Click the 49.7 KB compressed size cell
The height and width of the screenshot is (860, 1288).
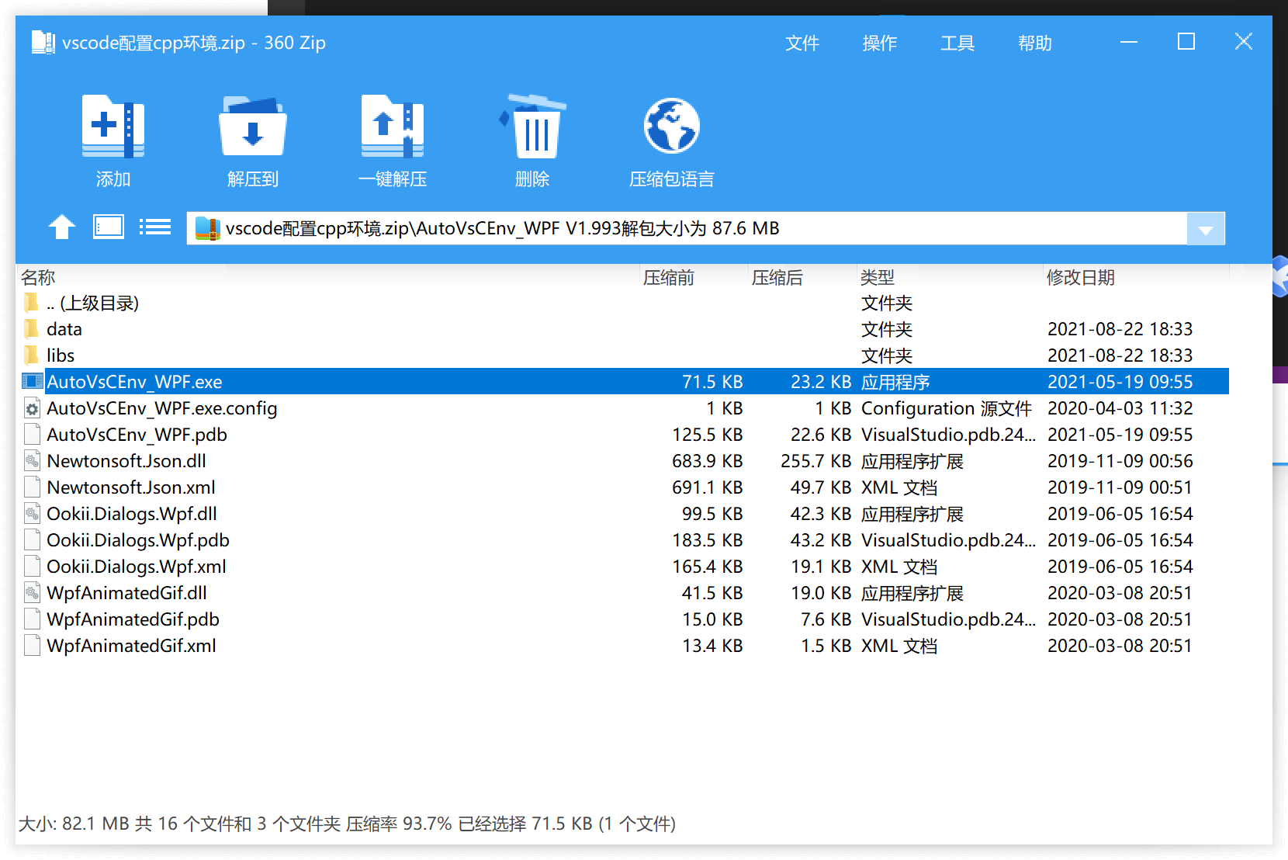pyautogui.click(x=821, y=487)
